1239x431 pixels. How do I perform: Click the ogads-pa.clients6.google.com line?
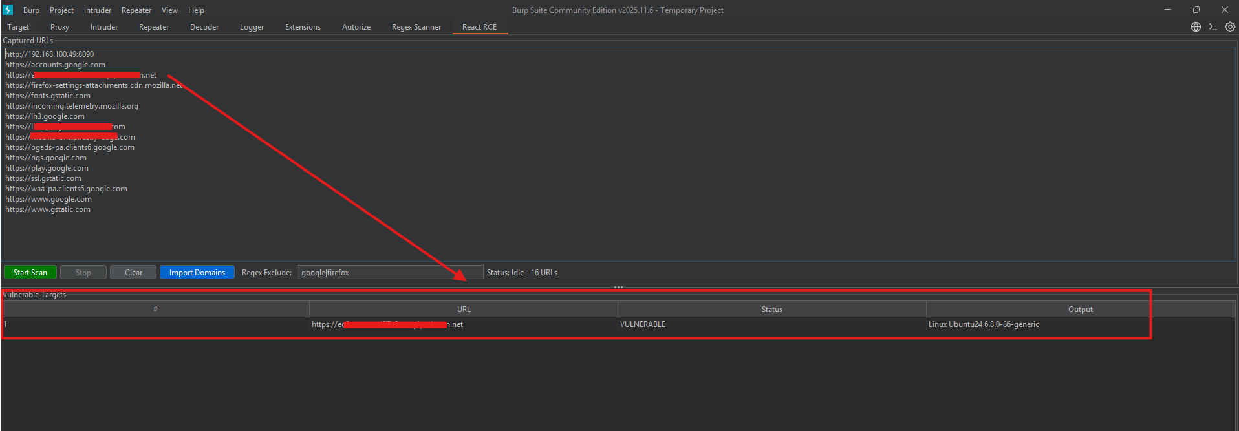(x=70, y=147)
